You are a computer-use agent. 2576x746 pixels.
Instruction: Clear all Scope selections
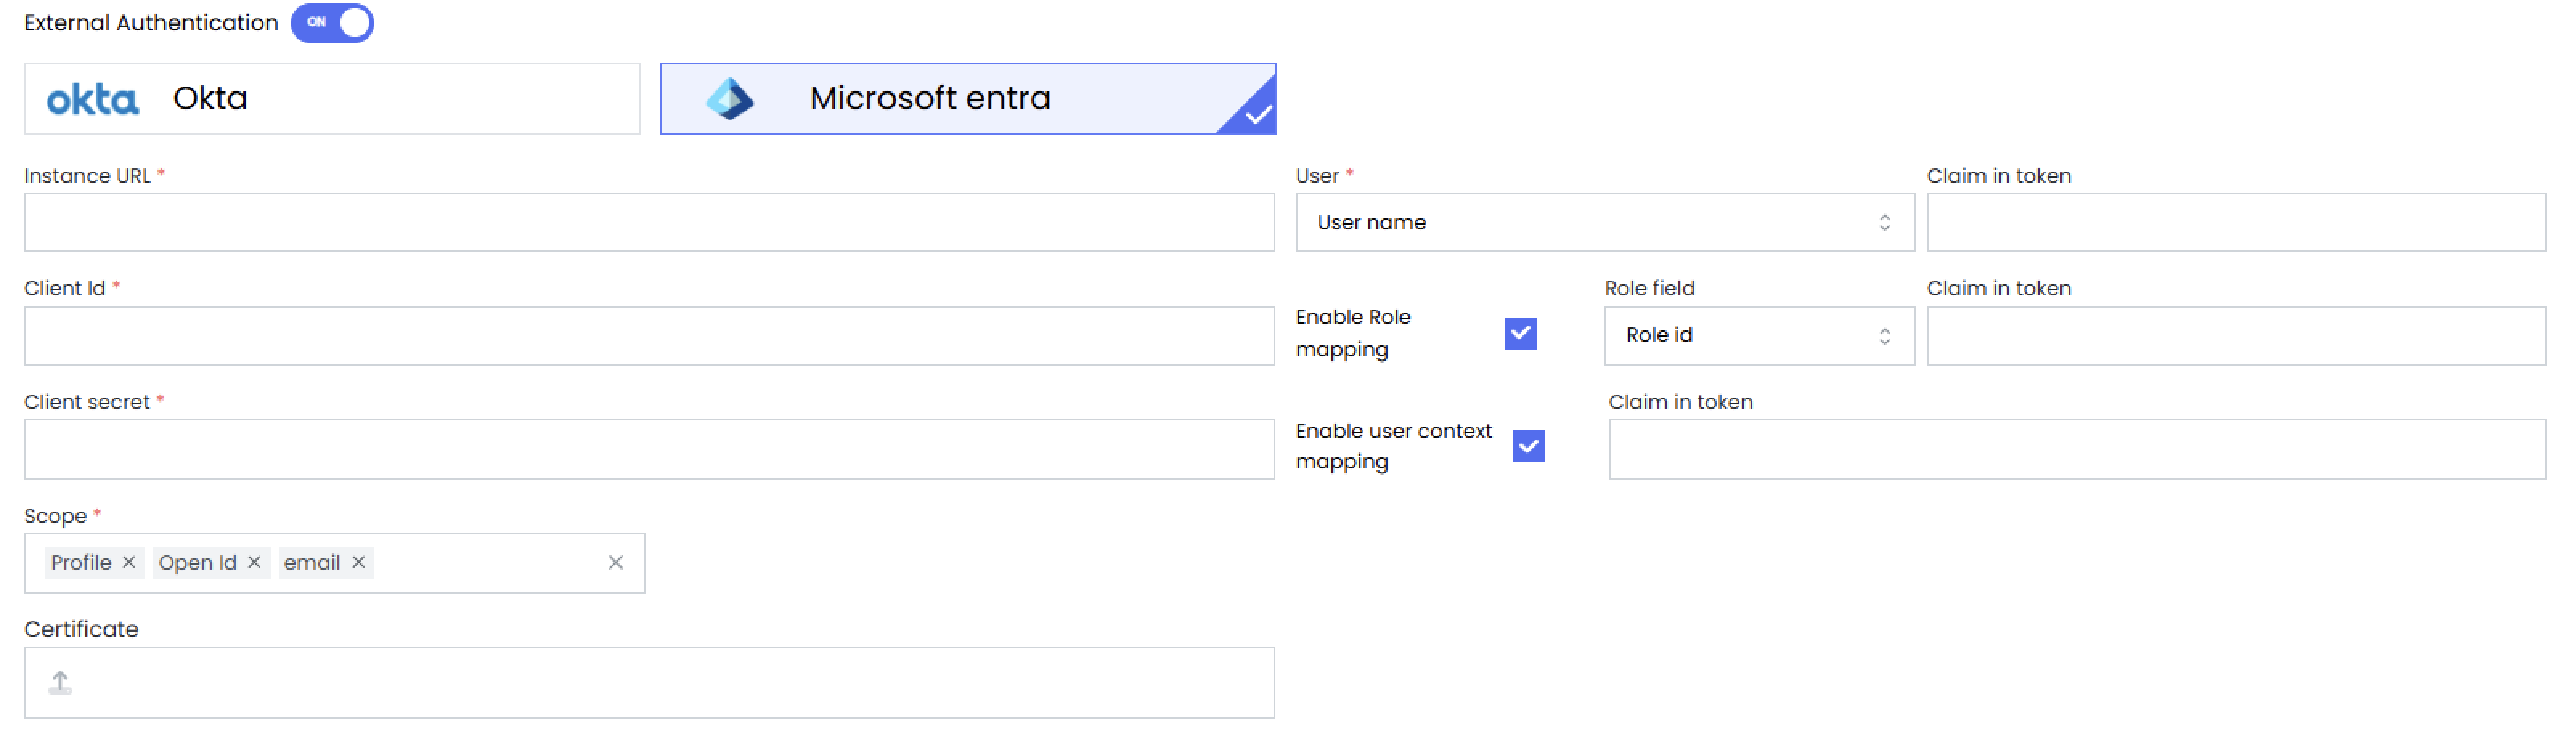[x=616, y=562]
